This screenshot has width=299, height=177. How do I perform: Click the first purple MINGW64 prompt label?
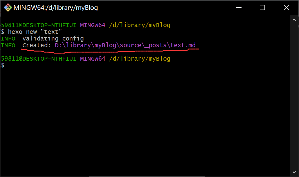point(93,25)
